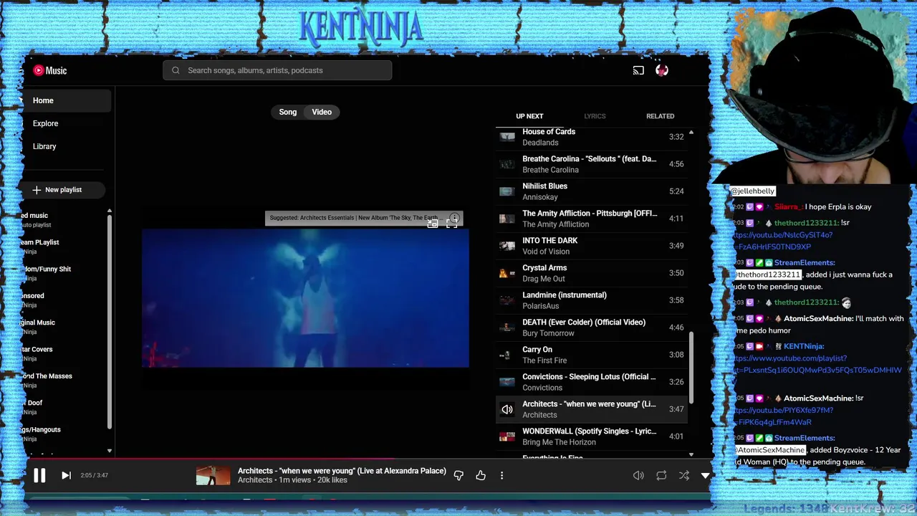Screen dimensions: 917x516
Task: Click the YouTube Music logo
Action: coord(49,70)
